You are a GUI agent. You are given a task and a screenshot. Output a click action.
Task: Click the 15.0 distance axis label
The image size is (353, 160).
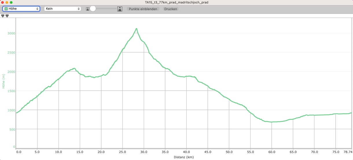[80, 152]
